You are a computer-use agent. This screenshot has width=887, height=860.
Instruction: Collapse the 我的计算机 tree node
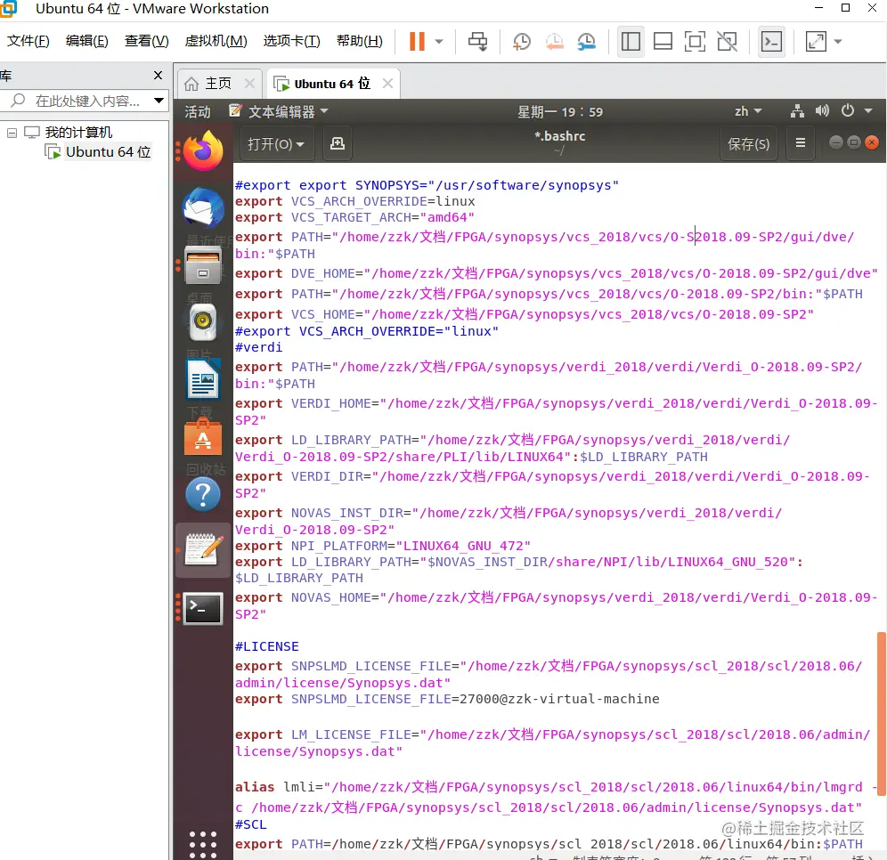click(12, 133)
